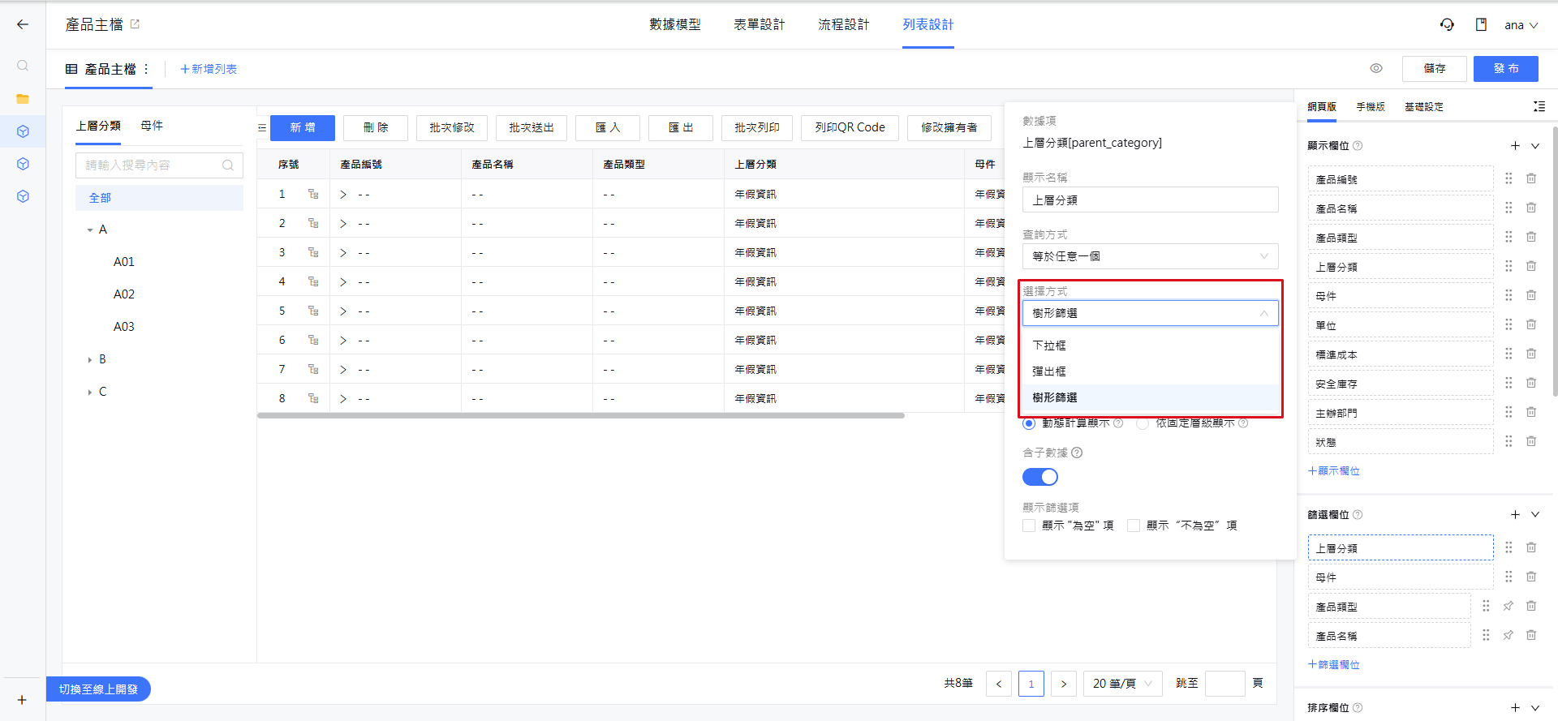Open the ana user menu
The height and width of the screenshot is (721, 1558).
click(x=1521, y=25)
